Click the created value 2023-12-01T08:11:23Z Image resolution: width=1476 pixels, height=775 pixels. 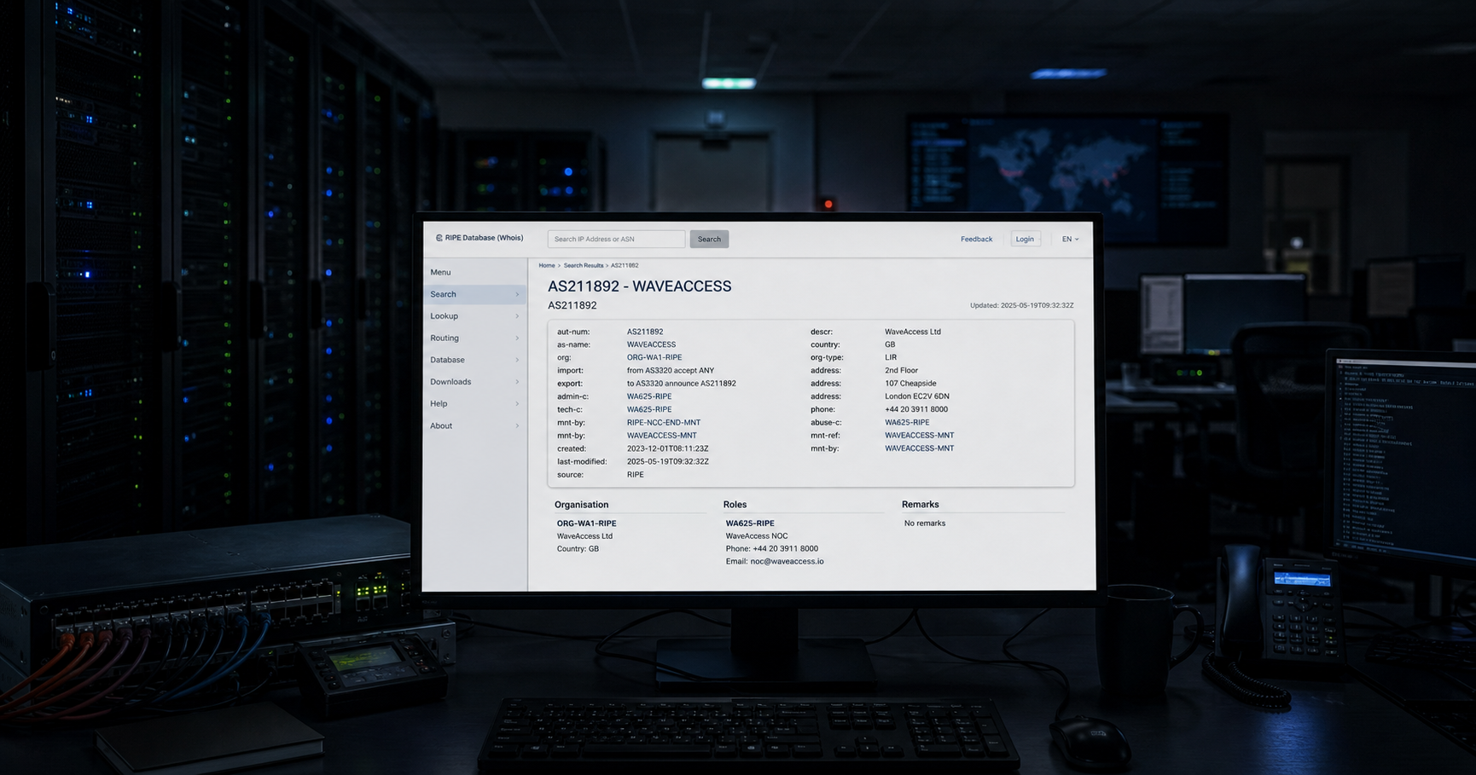point(668,448)
